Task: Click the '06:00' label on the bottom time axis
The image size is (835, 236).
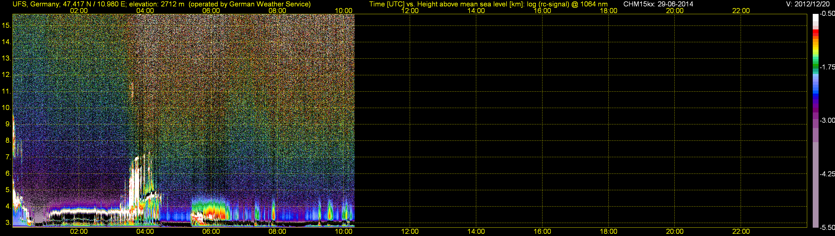Action: coord(211,232)
